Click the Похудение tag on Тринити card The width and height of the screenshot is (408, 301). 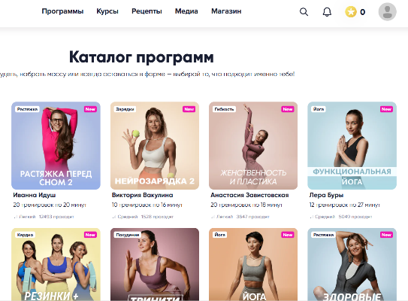point(128,235)
